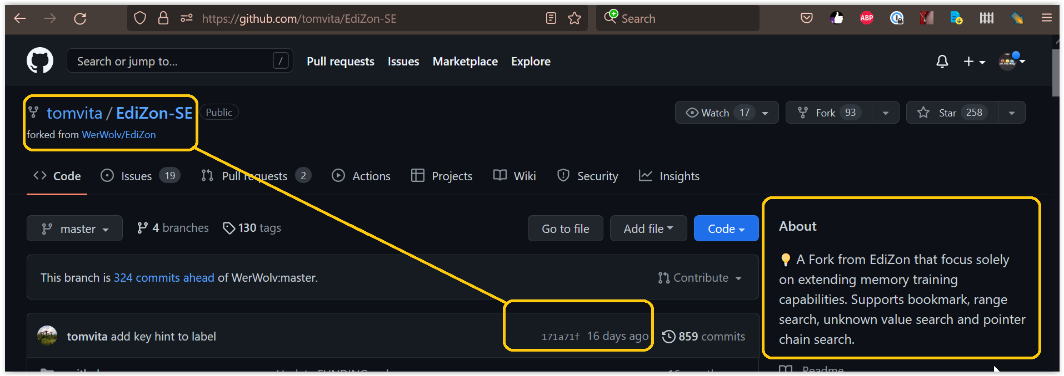View the Insights tab
This screenshot has width=1064, height=376.
(669, 176)
